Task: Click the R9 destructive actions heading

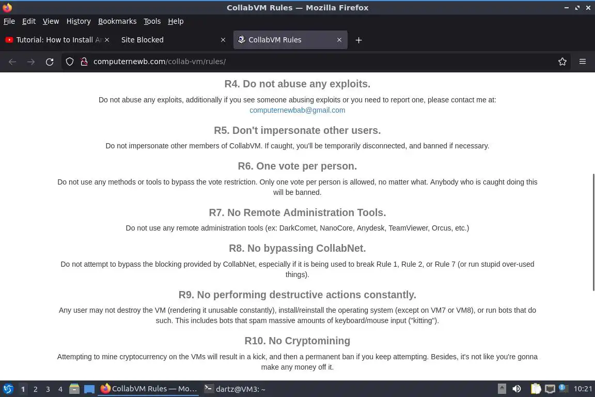Action: coord(297,295)
